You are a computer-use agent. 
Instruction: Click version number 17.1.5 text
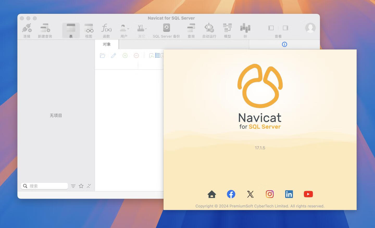(260, 148)
